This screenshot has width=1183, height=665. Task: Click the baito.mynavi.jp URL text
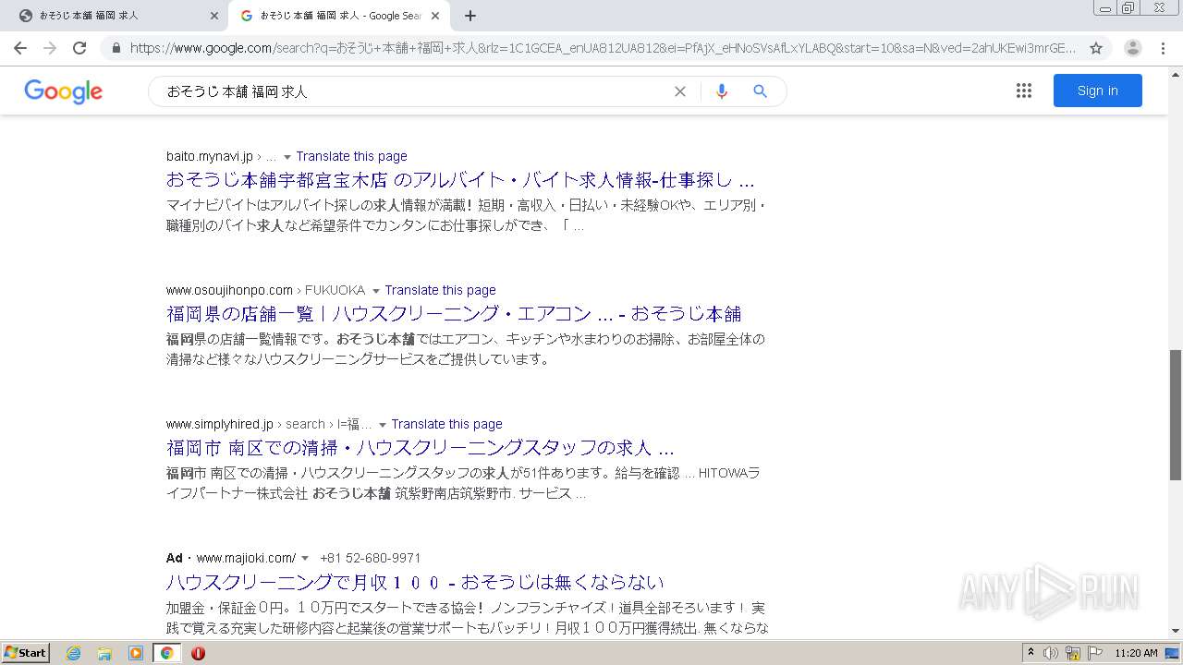(x=210, y=156)
